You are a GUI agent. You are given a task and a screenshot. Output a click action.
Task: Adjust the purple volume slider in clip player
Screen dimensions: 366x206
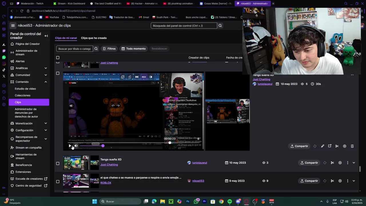[91, 146]
